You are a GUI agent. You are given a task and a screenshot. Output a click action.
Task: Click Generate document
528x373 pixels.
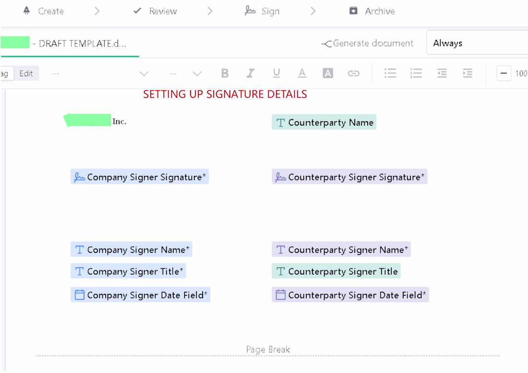(x=367, y=43)
